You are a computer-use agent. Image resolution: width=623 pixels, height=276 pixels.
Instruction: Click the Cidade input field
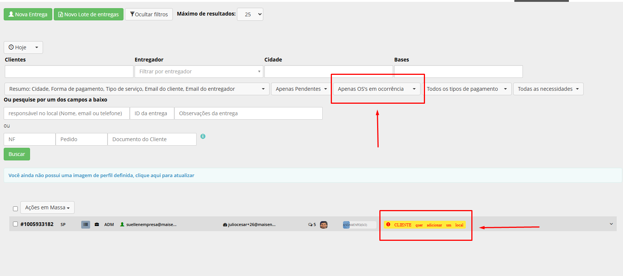pos(329,72)
